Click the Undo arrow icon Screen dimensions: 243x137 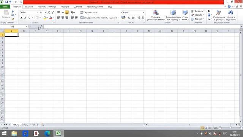pyautogui.click(x=10, y=2)
